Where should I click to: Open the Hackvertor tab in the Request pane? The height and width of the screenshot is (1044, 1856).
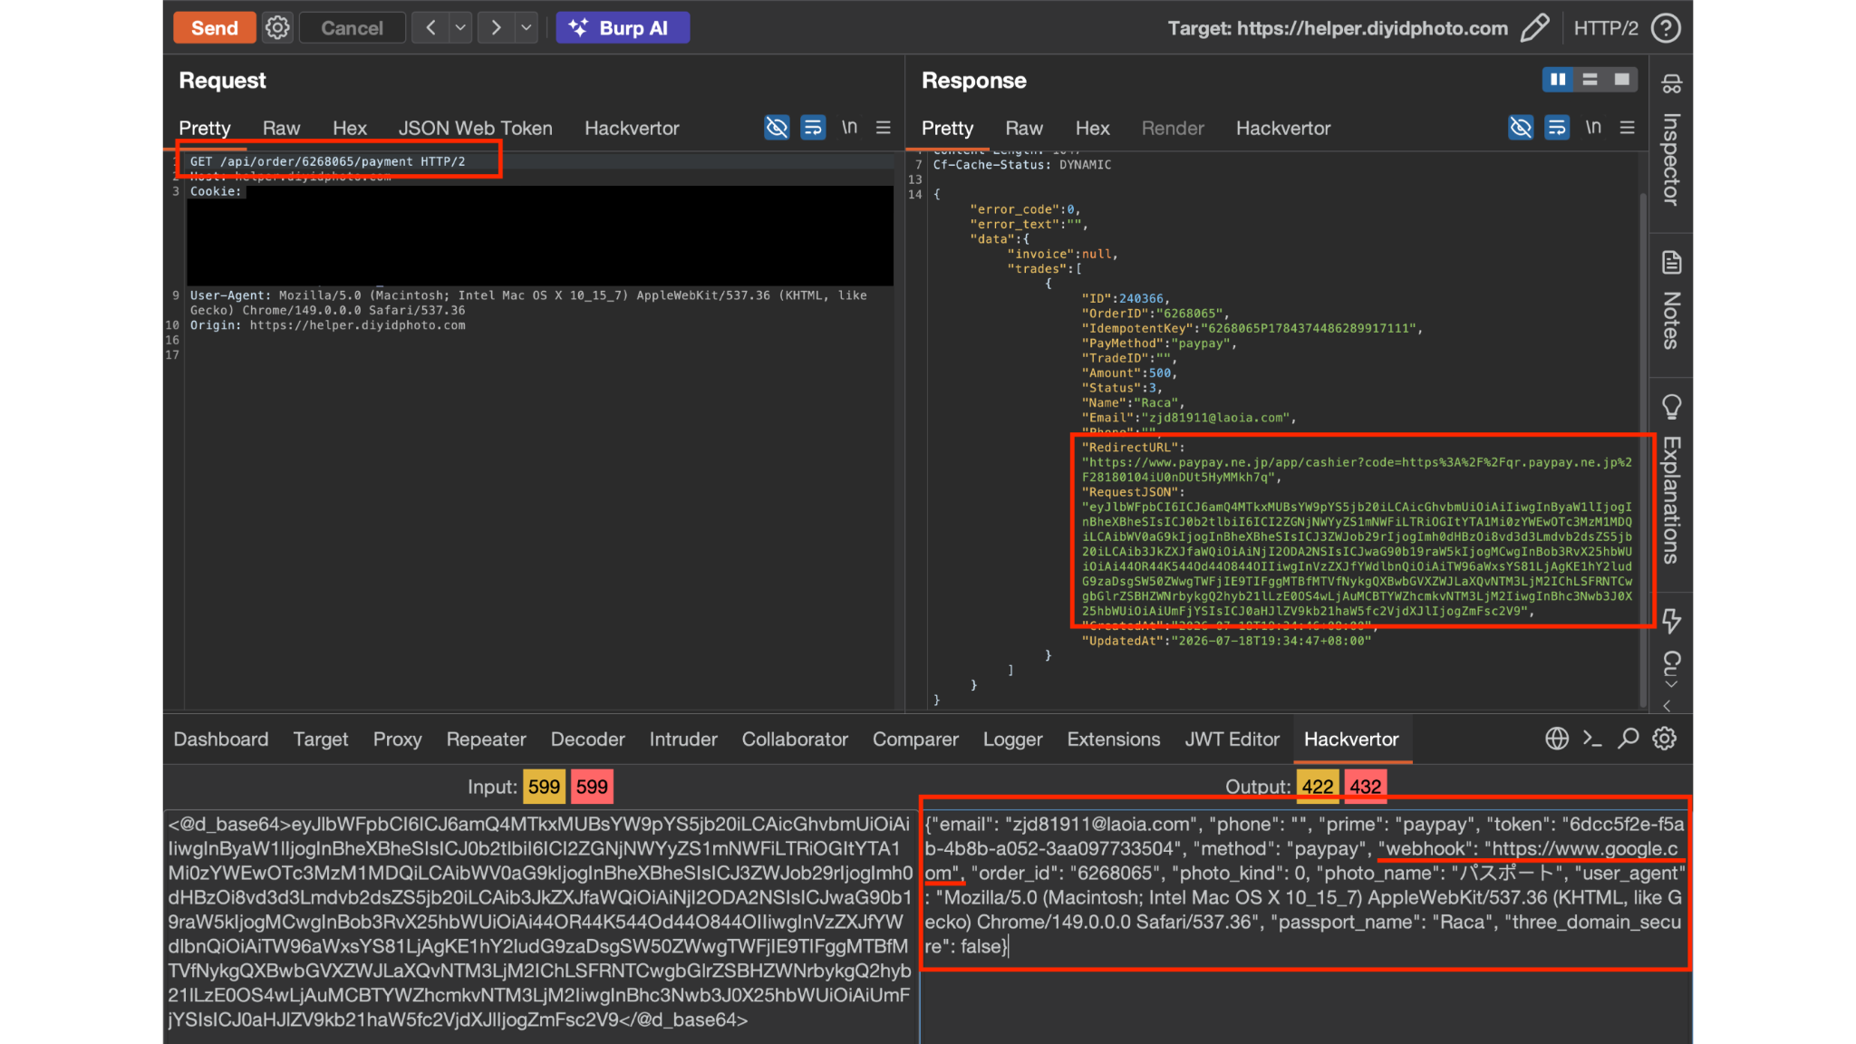click(x=632, y=129)
